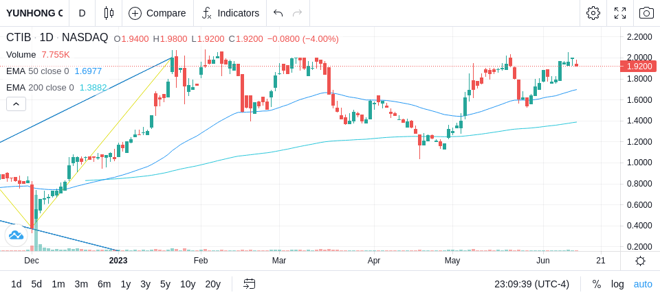Open the go-to-date calendar icon

pyautogui.click(x=249, y=284)
